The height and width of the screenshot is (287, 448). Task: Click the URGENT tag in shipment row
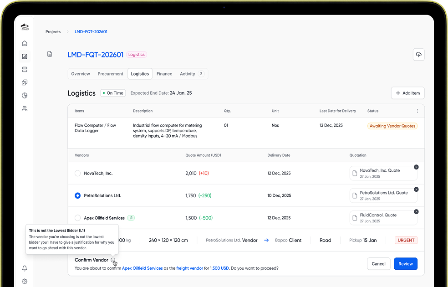click(406, 241)
